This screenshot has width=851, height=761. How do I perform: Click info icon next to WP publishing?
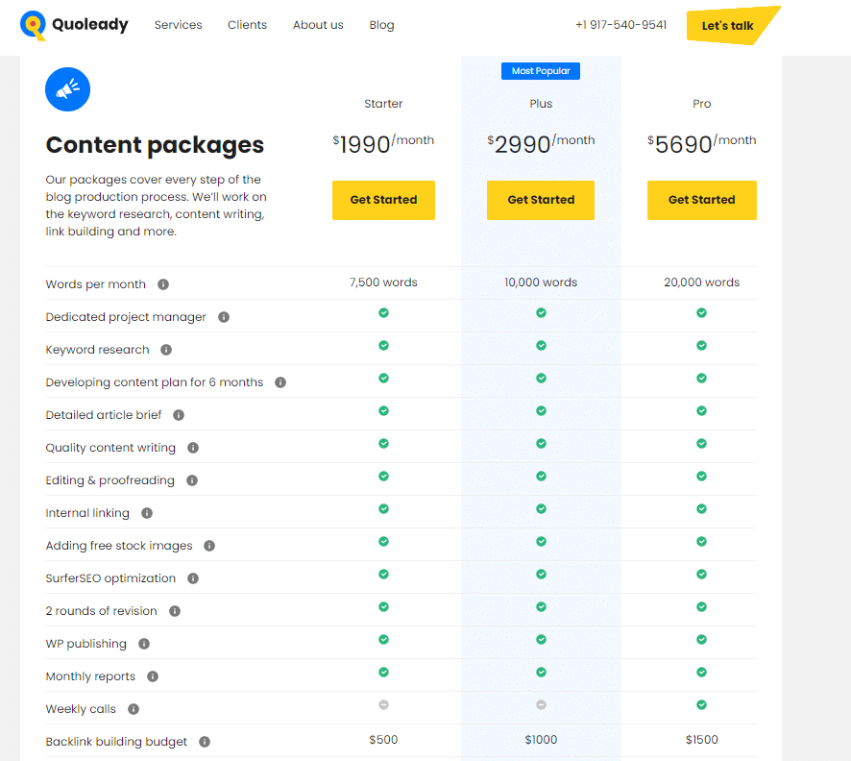coord(144,644)
